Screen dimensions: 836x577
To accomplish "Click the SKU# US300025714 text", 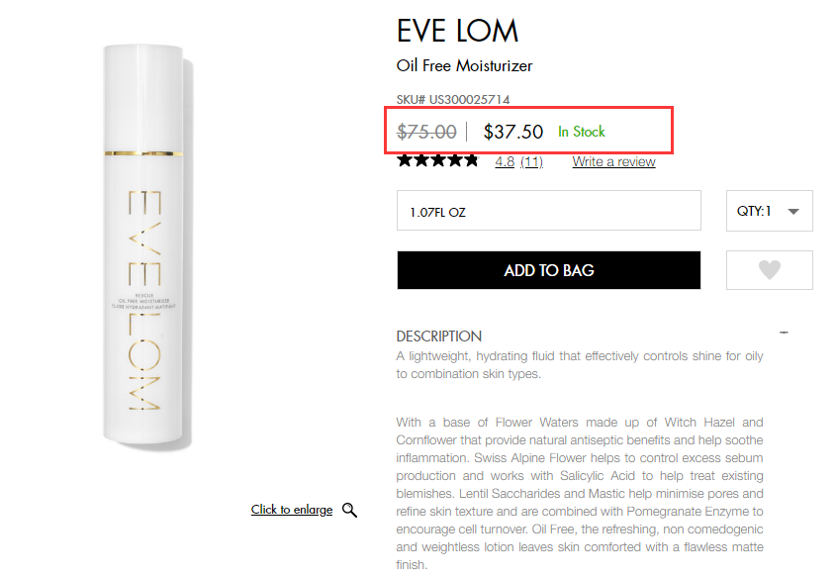I will (453, 100).
